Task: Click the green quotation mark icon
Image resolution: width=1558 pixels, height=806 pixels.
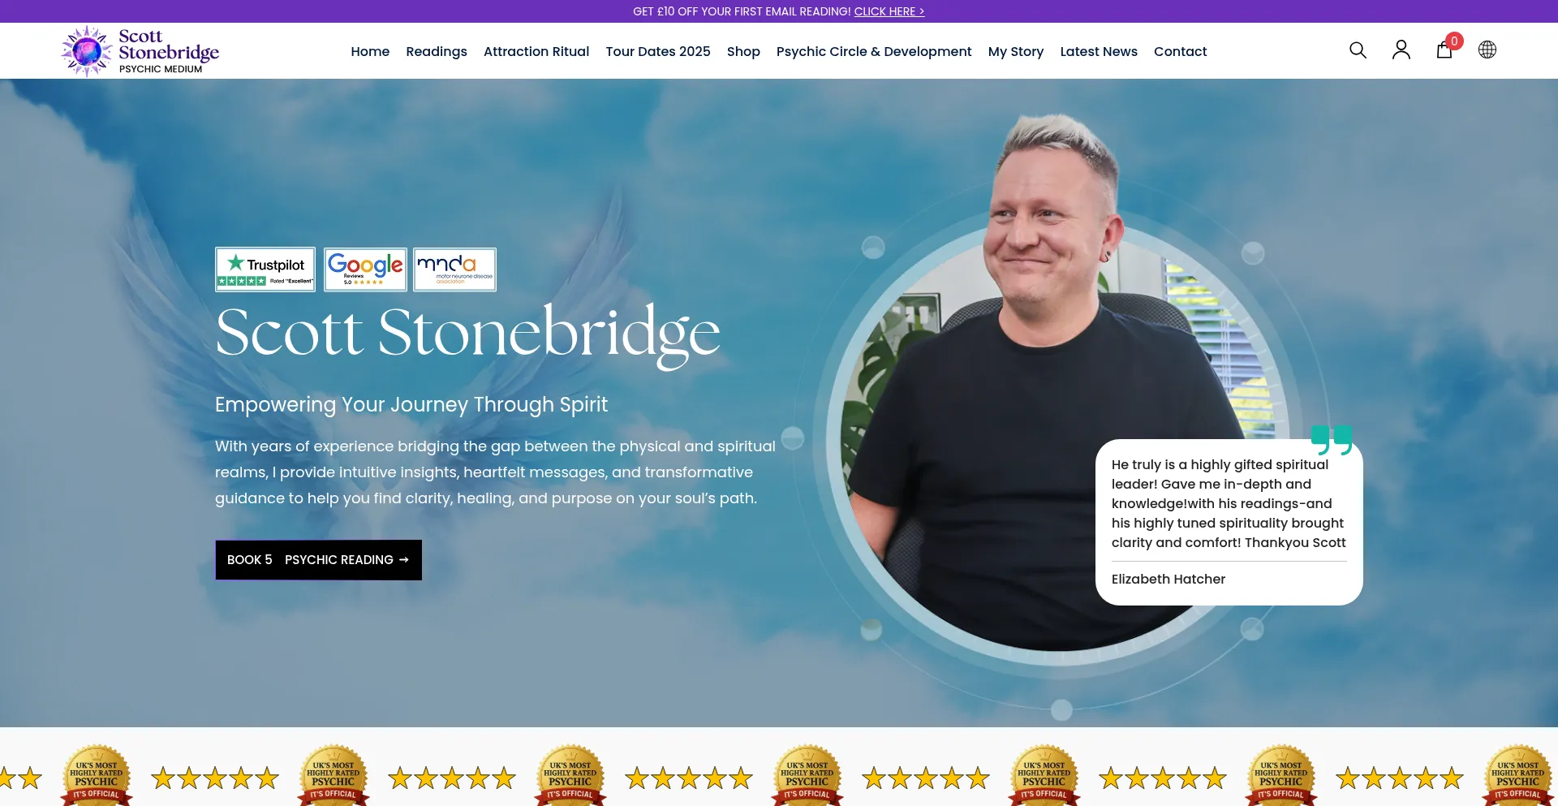Action: pyautogui.click(x=1332, y=440)
